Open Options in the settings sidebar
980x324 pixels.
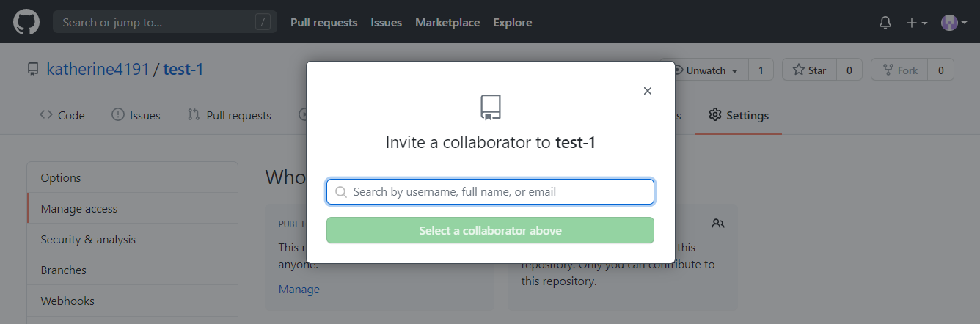[132, 177]
